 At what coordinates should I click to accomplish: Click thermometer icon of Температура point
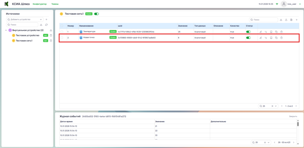point(81,31)
